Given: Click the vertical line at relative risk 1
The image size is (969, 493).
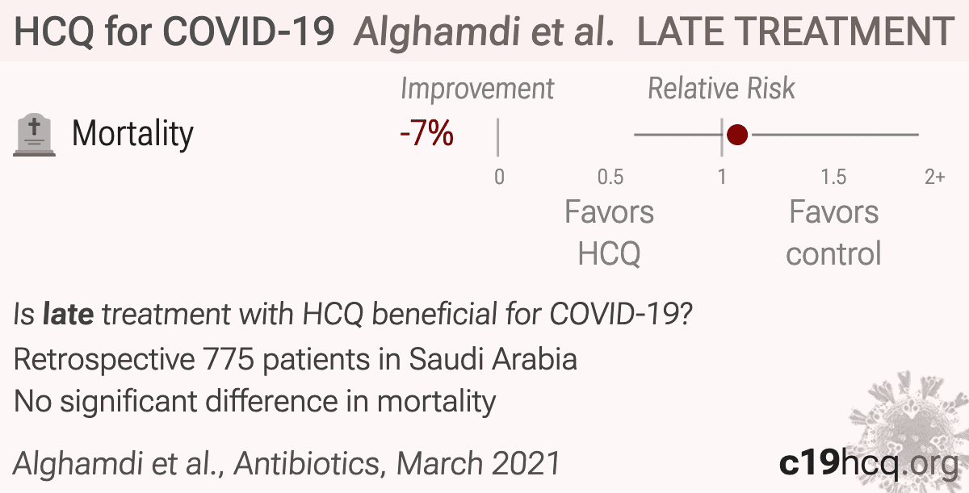Looking at the screenshot, I should [721, 135].
